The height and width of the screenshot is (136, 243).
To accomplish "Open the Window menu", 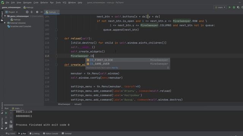I will coord(72,3).
